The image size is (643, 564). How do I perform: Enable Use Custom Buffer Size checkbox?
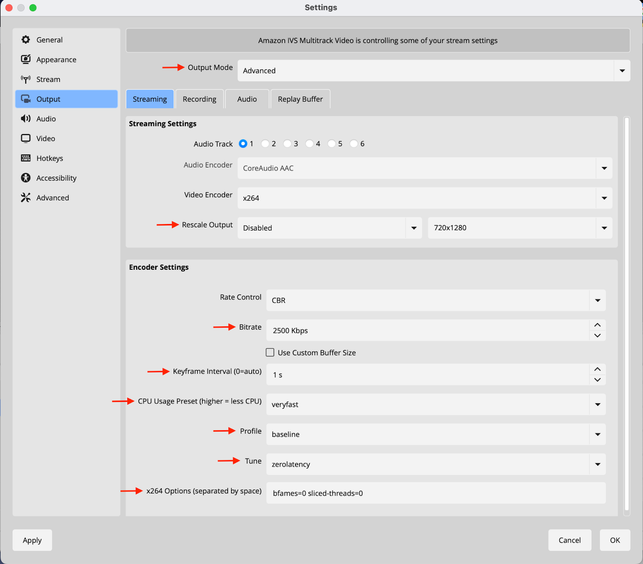(x=270, y=352)
